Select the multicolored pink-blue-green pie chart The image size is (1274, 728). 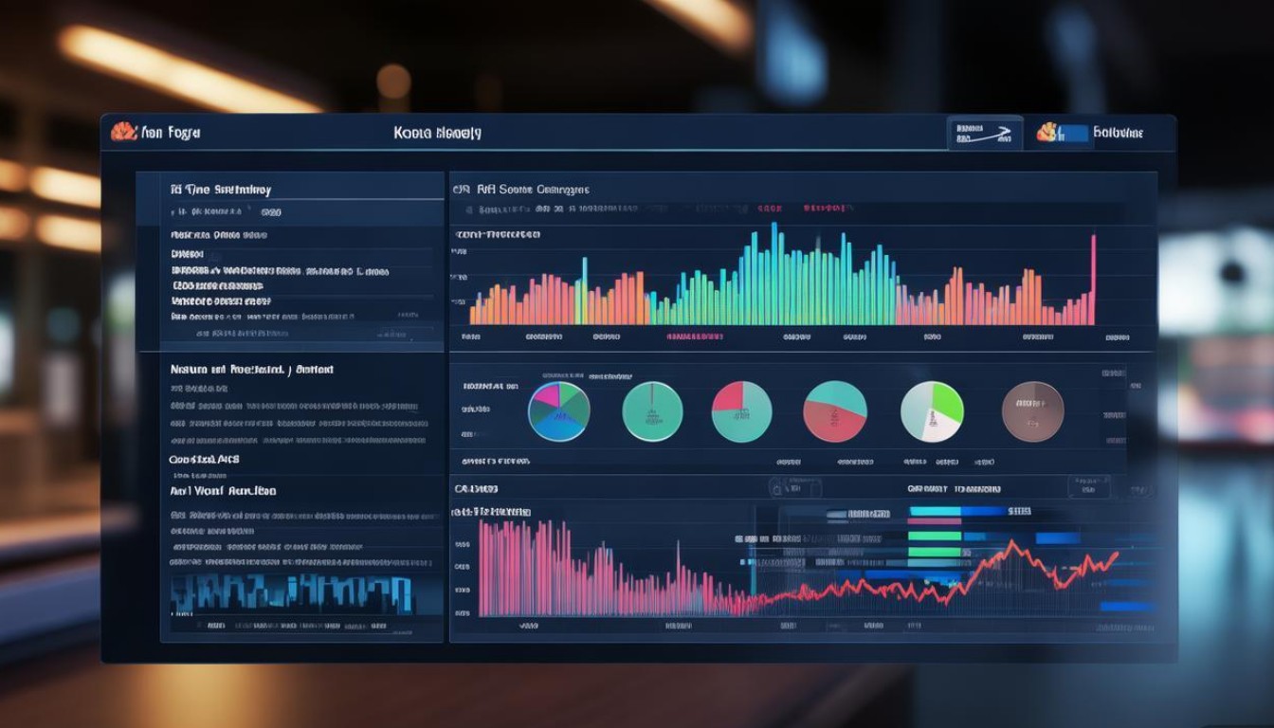coord(558,411)
